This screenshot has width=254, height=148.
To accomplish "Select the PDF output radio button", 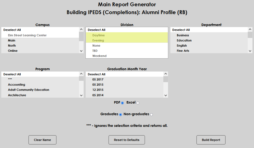I will click(122, 103).
